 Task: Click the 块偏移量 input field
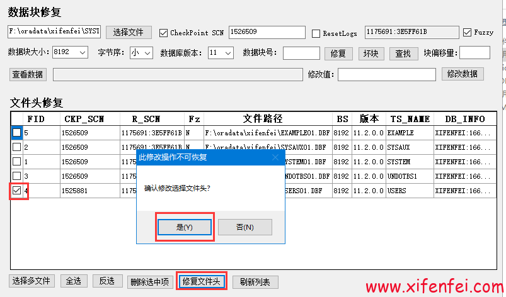(x=474, y=52)
